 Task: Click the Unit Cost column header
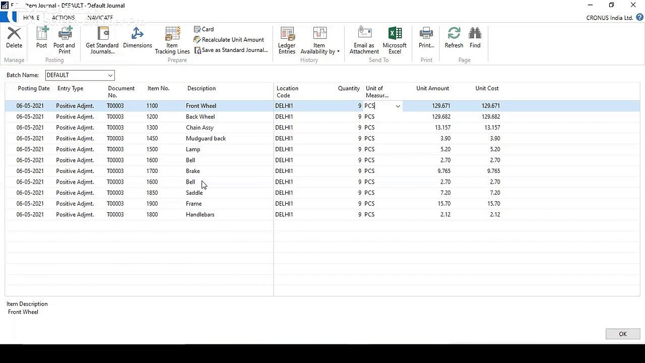point(487,88)
